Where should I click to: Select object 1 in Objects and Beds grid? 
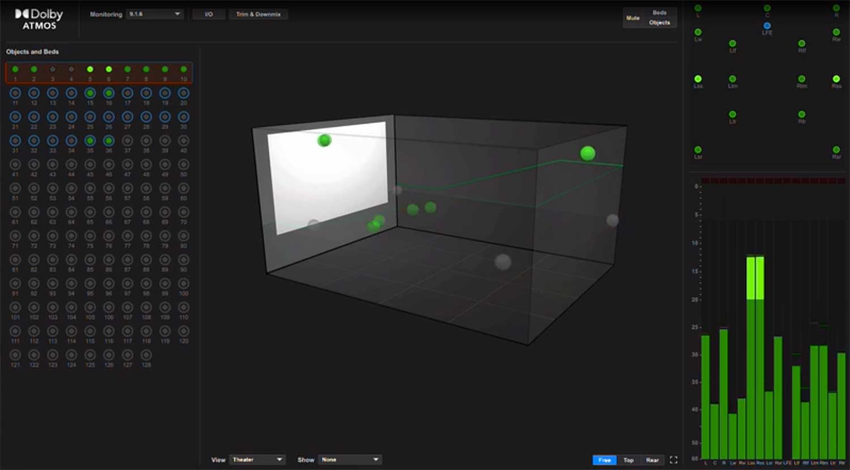tap(15, 69)
